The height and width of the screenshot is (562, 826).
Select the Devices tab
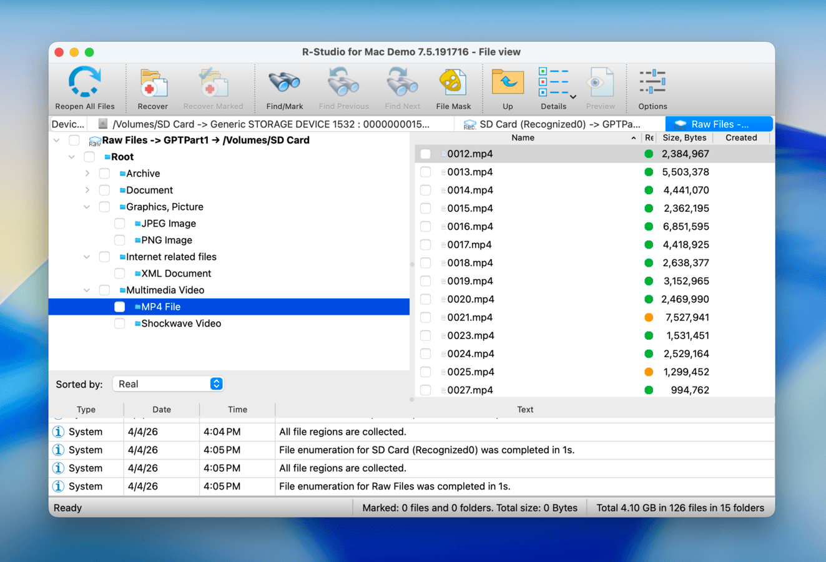(68, 124)
